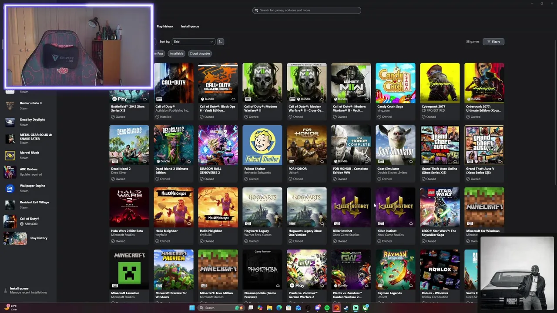Screen dimensions: 557x313
Task: Open Copilot from taskbar
Action: [x=260, y=308]
